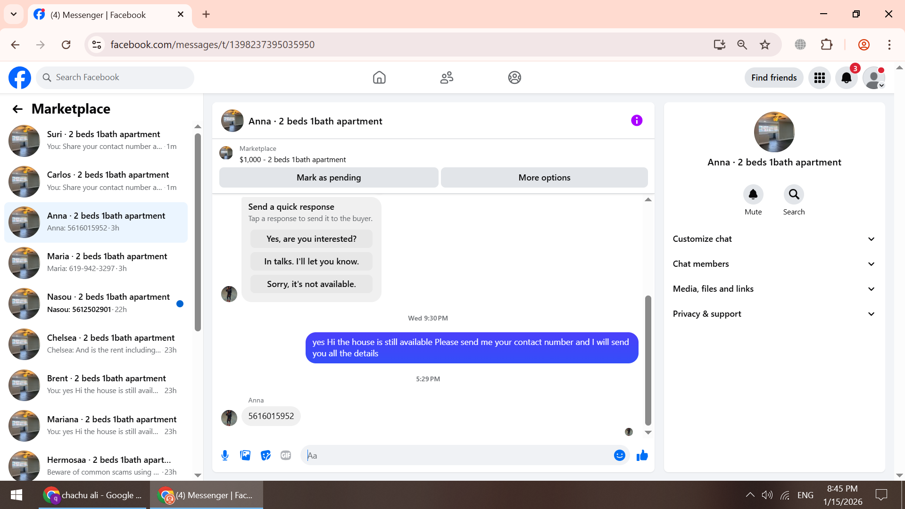Image resolution: width=905 pixels, height=509 pixels.
Task: Click the Find friends button
Action: pyautogui.click(x=774, y=78)
